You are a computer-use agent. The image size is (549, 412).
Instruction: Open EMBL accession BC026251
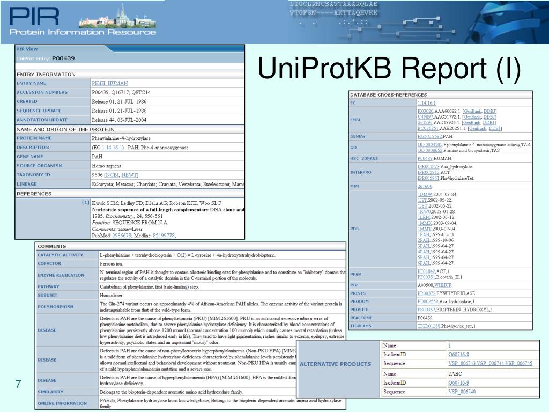[x=428, y=128]
